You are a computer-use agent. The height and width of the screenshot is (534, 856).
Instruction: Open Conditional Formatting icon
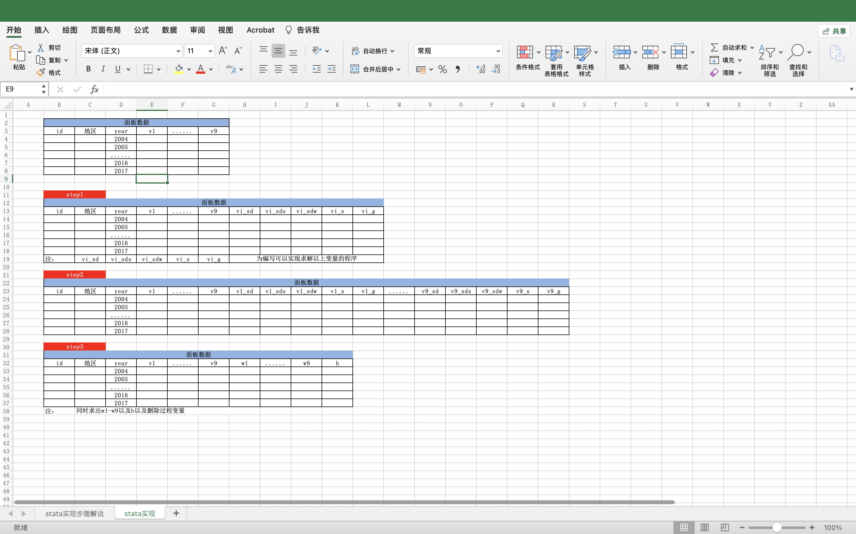point(525,53)
